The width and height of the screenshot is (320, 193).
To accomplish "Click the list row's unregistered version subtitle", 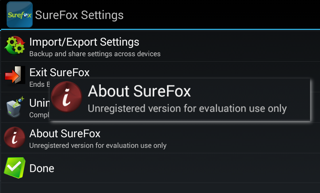I will point(98,146).
